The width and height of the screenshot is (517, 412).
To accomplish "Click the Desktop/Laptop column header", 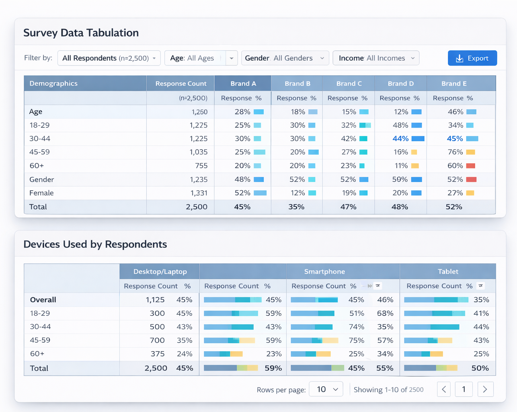I will coord(160,271).
